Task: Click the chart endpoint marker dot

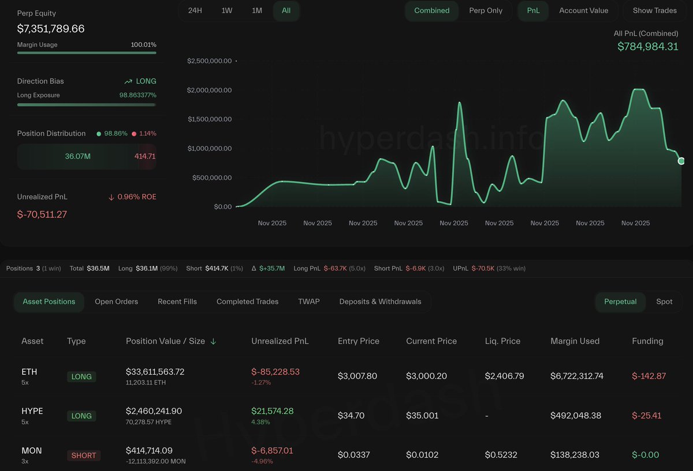Action: pyautogui.click(x=681, y=161)
